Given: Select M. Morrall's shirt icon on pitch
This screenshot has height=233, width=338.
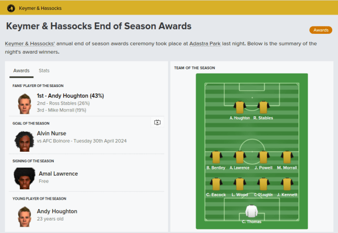Looking at the screenshot, I should (286, 157).
